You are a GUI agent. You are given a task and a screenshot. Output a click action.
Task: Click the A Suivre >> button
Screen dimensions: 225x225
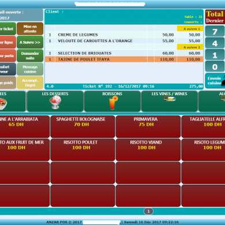[x=30, y=42]
